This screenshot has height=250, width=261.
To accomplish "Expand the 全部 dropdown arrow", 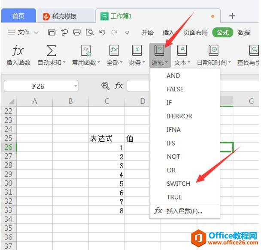I will 121,62.
